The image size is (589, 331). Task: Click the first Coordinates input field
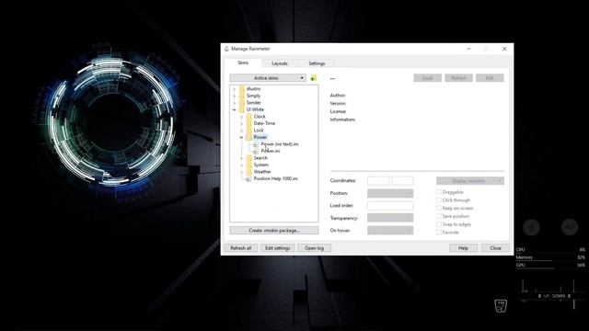[x=378, y=181]
